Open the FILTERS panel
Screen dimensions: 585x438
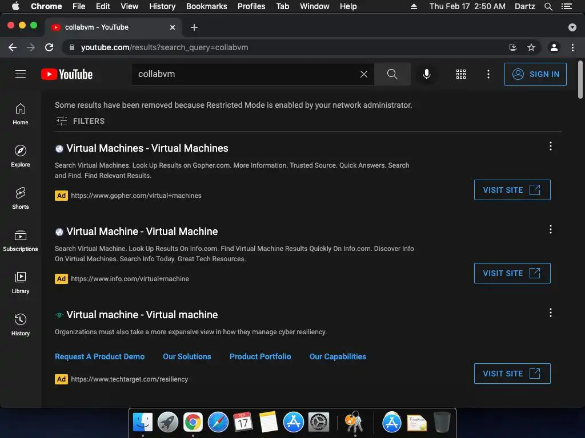tap(80, 121)
